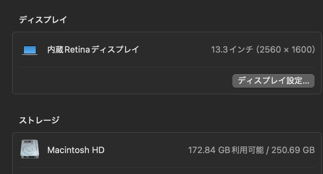Screen dimensions: 323x174
Task: Click the ストレージ section heading
Action: tap(39, 120)
